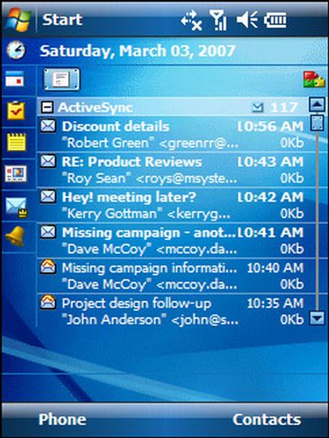The height and width of the screenshot is (438, 329).
Task: Open the speaker volume icon
Action: pos(247,19)
